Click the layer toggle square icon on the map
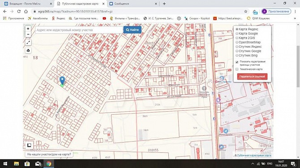 [29, 145]
